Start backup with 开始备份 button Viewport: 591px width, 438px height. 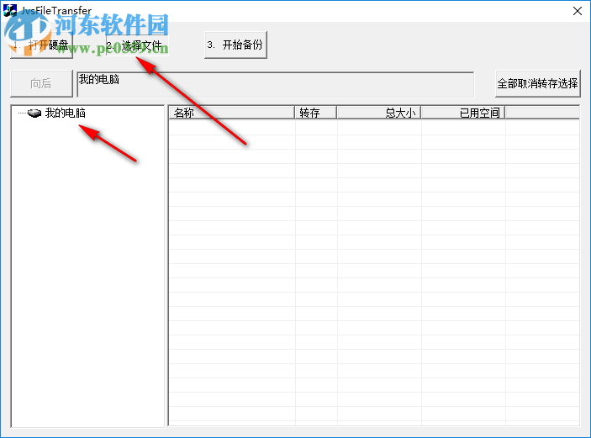click(x=235, y=45)
